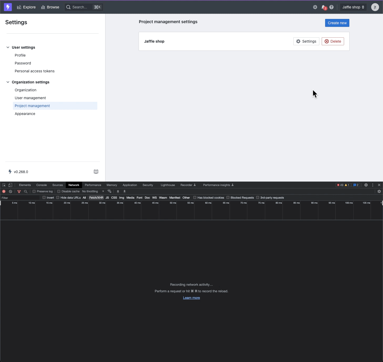Toggle the Invert filter checkbox
383x362 pixels.
pos(44,197)
